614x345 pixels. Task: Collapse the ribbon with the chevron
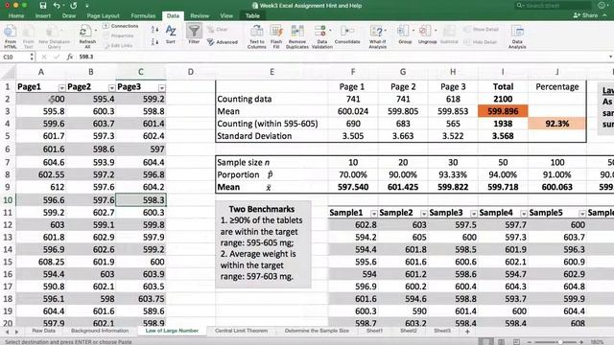coord(605,15)
